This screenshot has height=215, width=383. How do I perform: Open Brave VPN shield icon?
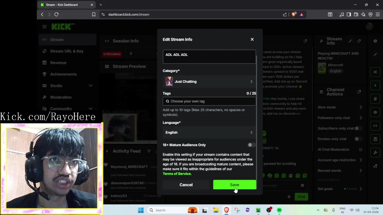370,14
